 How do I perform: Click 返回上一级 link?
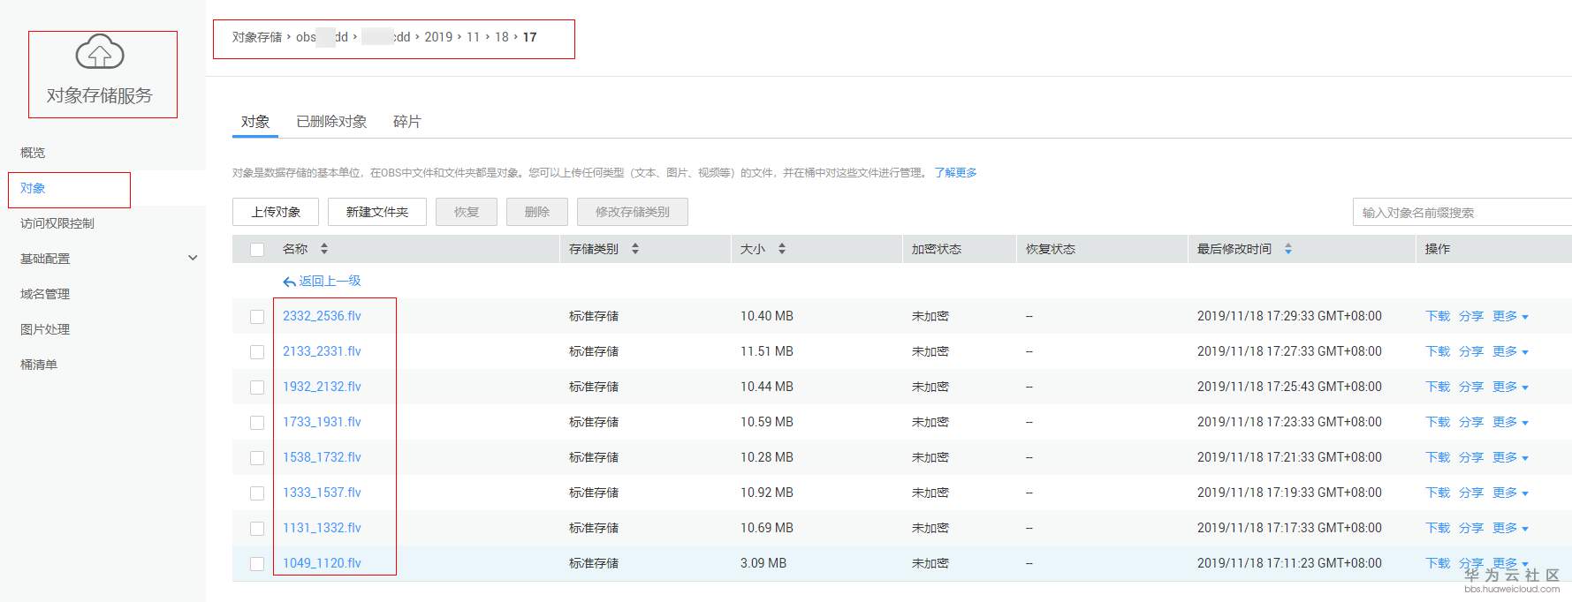(330, 281)
